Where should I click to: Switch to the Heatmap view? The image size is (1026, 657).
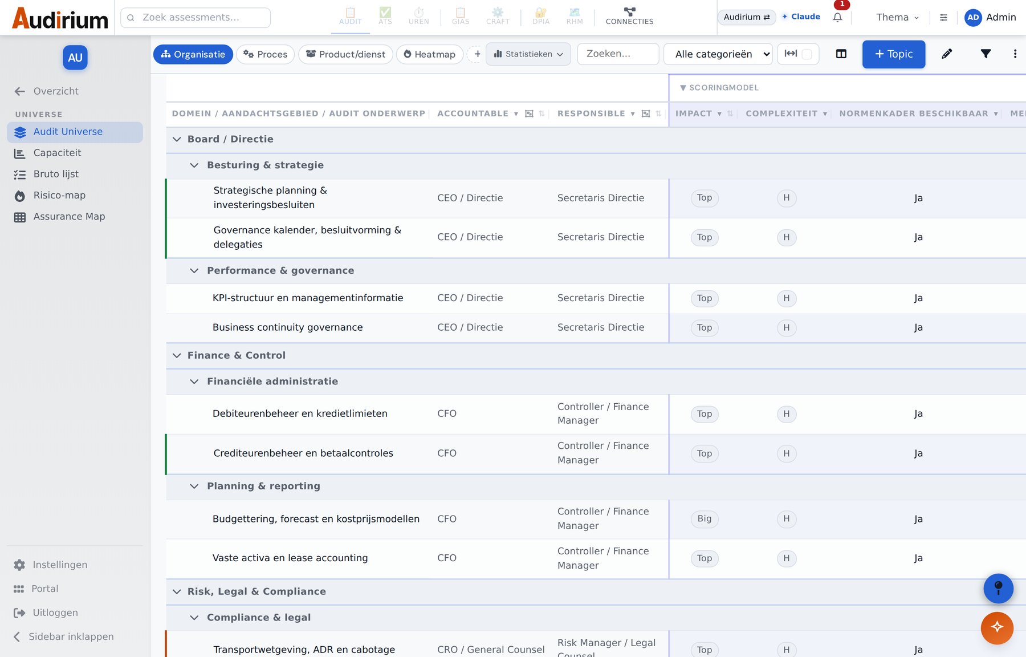(x=430, y=54)
